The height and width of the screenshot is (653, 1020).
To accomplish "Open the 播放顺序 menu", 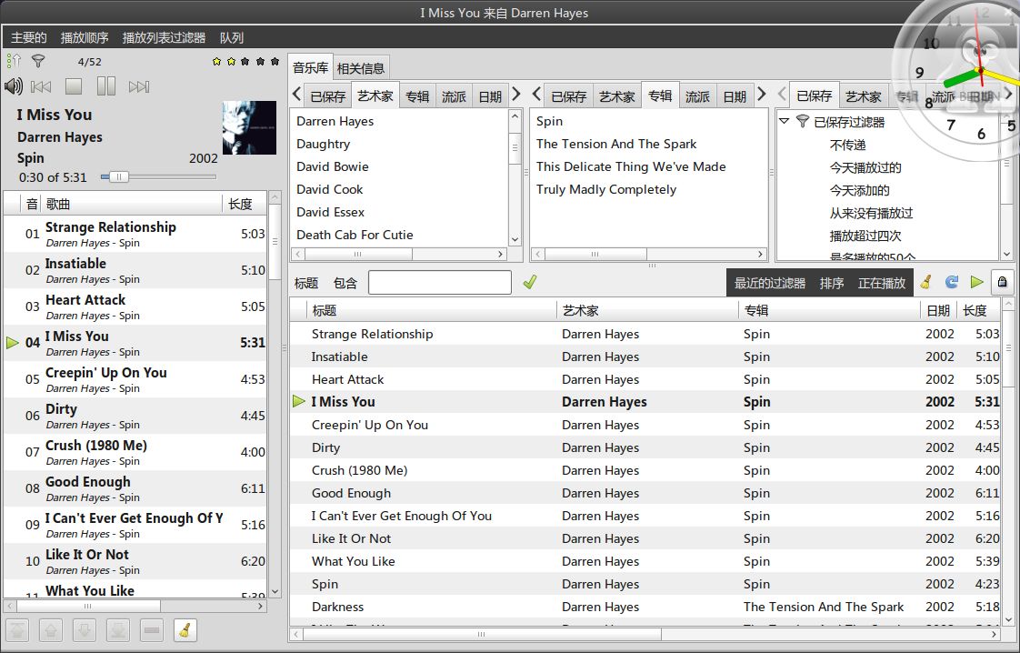I will [x=85, y=38].
